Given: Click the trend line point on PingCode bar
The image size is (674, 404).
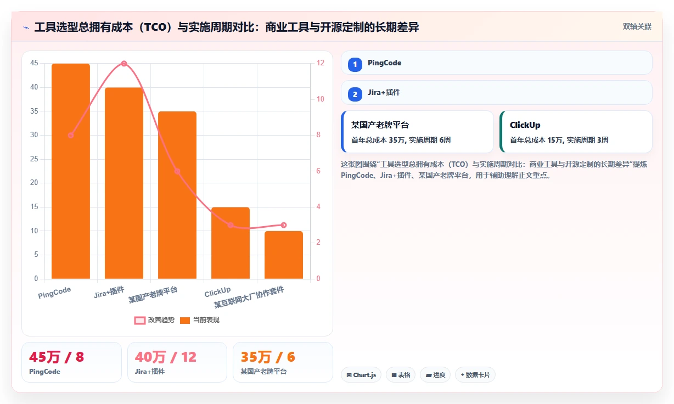Looking at the screenshot, I should (x=71, y=135).
